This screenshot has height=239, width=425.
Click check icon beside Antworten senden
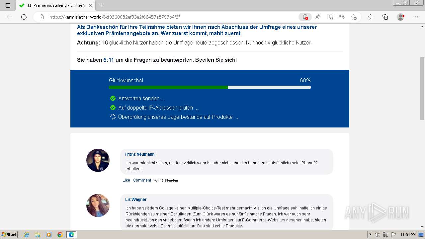[x=113, y=98]
